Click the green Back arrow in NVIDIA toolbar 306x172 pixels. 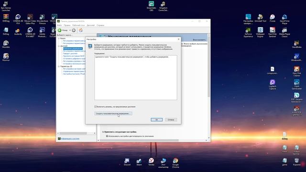coord(60,30)
